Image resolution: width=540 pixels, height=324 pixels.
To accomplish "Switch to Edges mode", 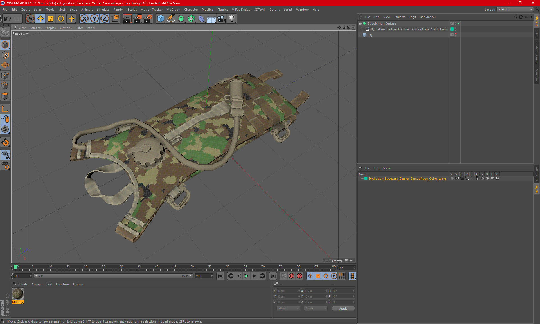I will pos(5,86).
